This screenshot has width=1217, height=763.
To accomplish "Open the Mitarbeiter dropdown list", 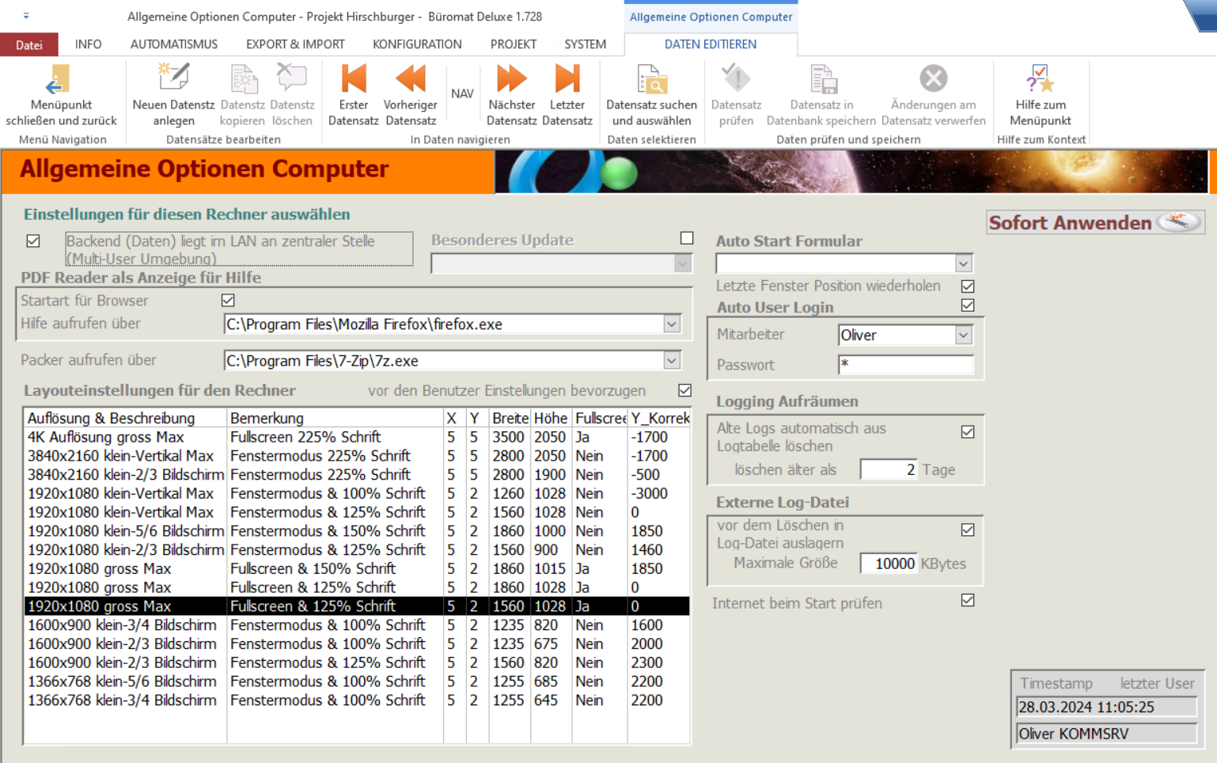I will click(x=963, y=336).
